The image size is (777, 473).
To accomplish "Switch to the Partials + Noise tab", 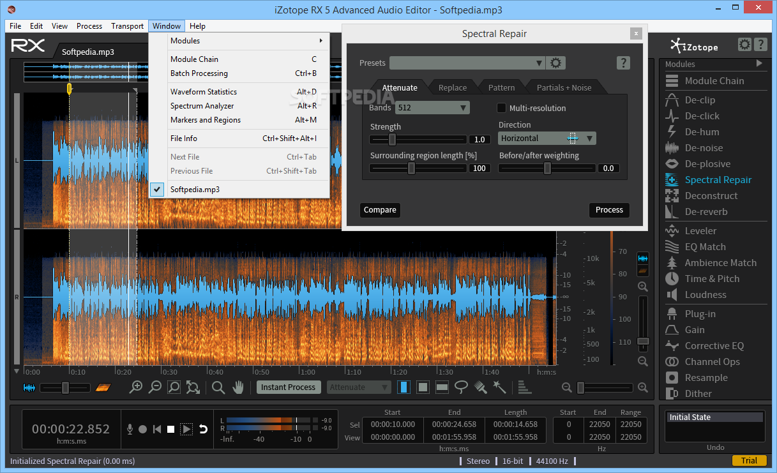I will click(x=564, y=87).
